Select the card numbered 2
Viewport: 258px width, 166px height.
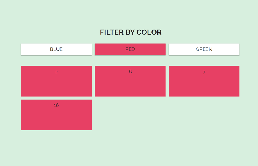56,81
